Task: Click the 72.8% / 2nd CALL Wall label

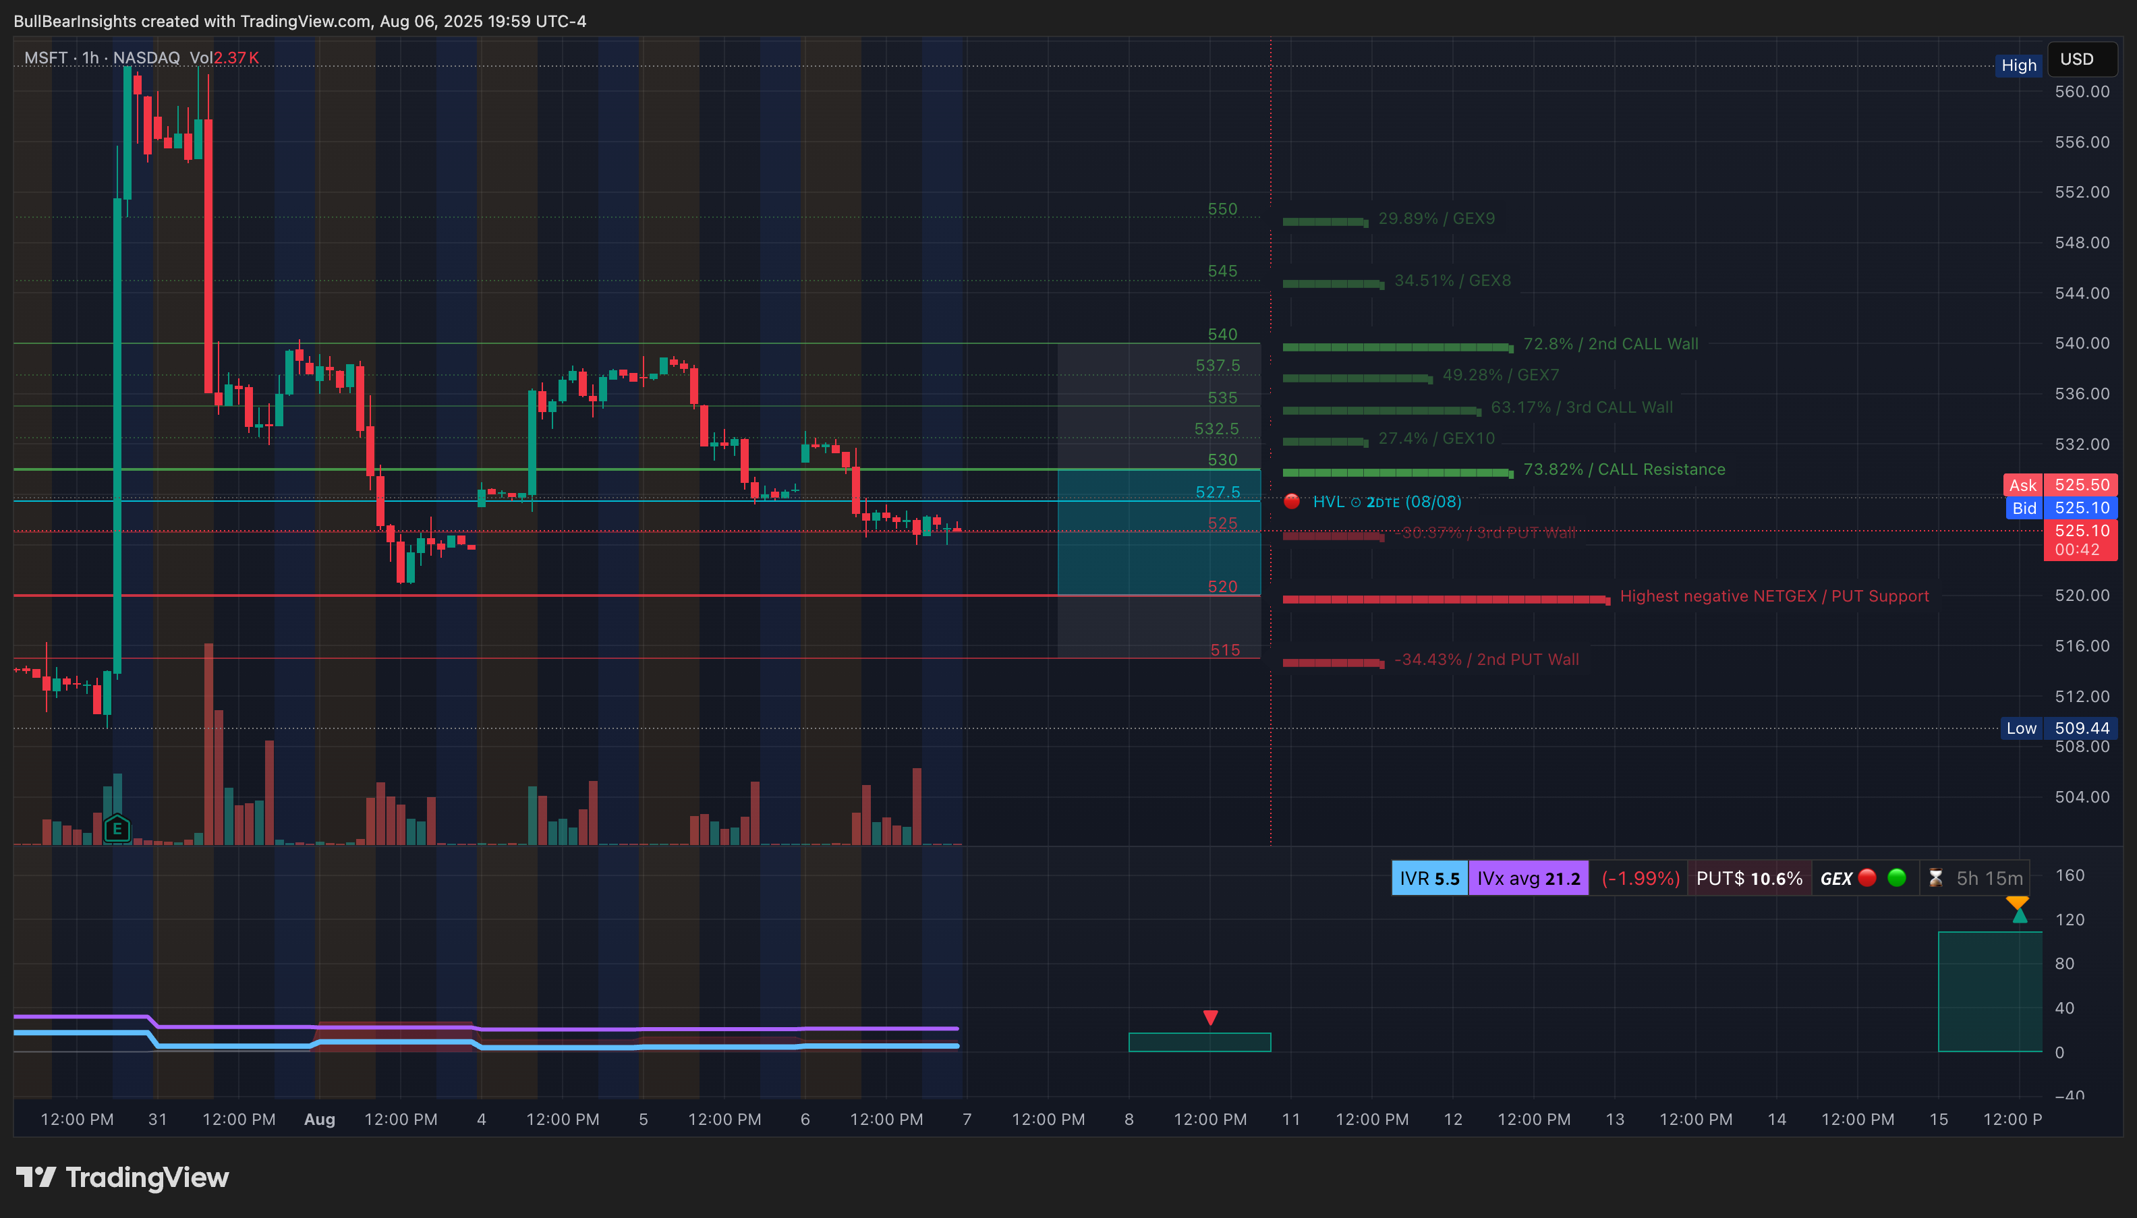Action: point(1611,344)
